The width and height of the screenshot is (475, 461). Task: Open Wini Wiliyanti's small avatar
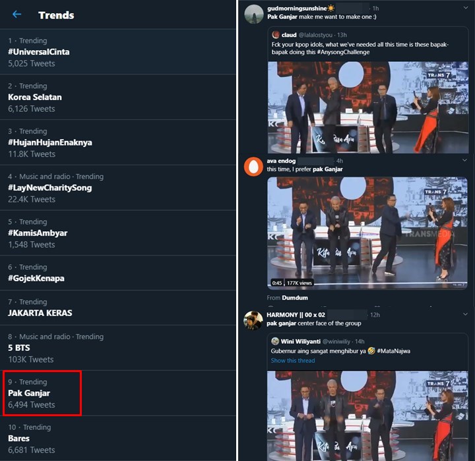[x=274, y=341]
